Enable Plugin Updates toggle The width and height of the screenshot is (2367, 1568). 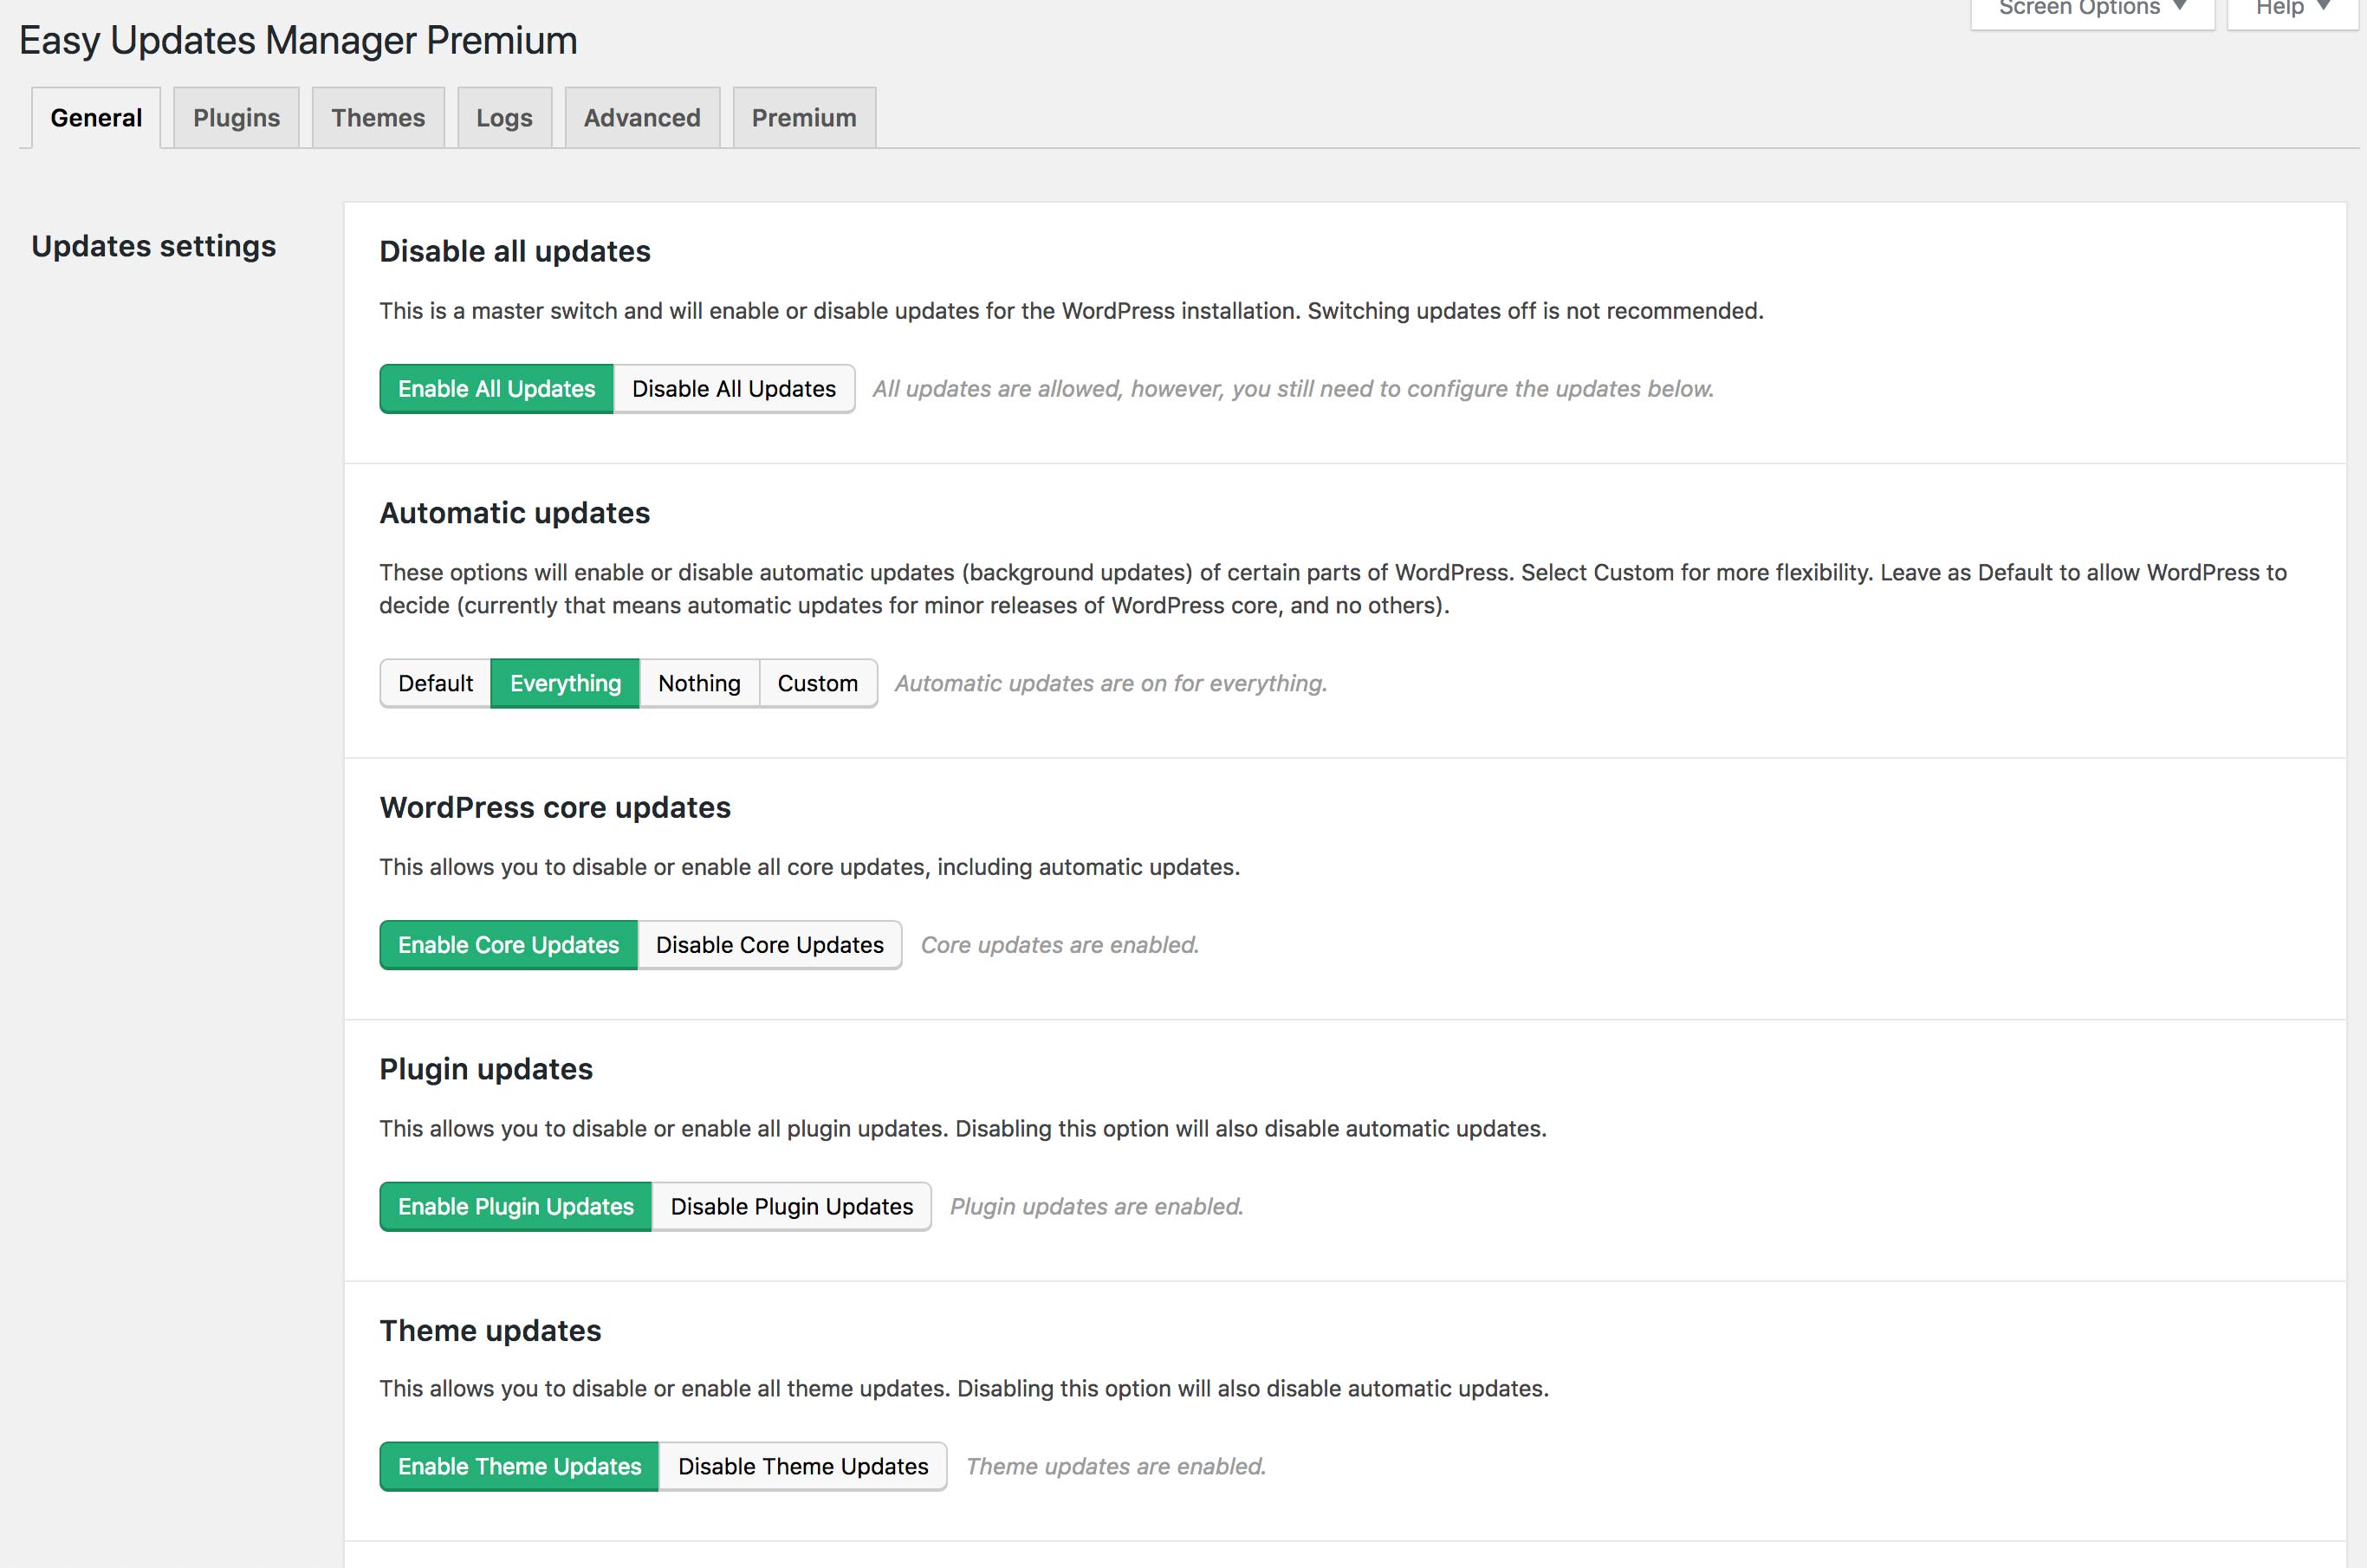click(x=516, y=1206)
